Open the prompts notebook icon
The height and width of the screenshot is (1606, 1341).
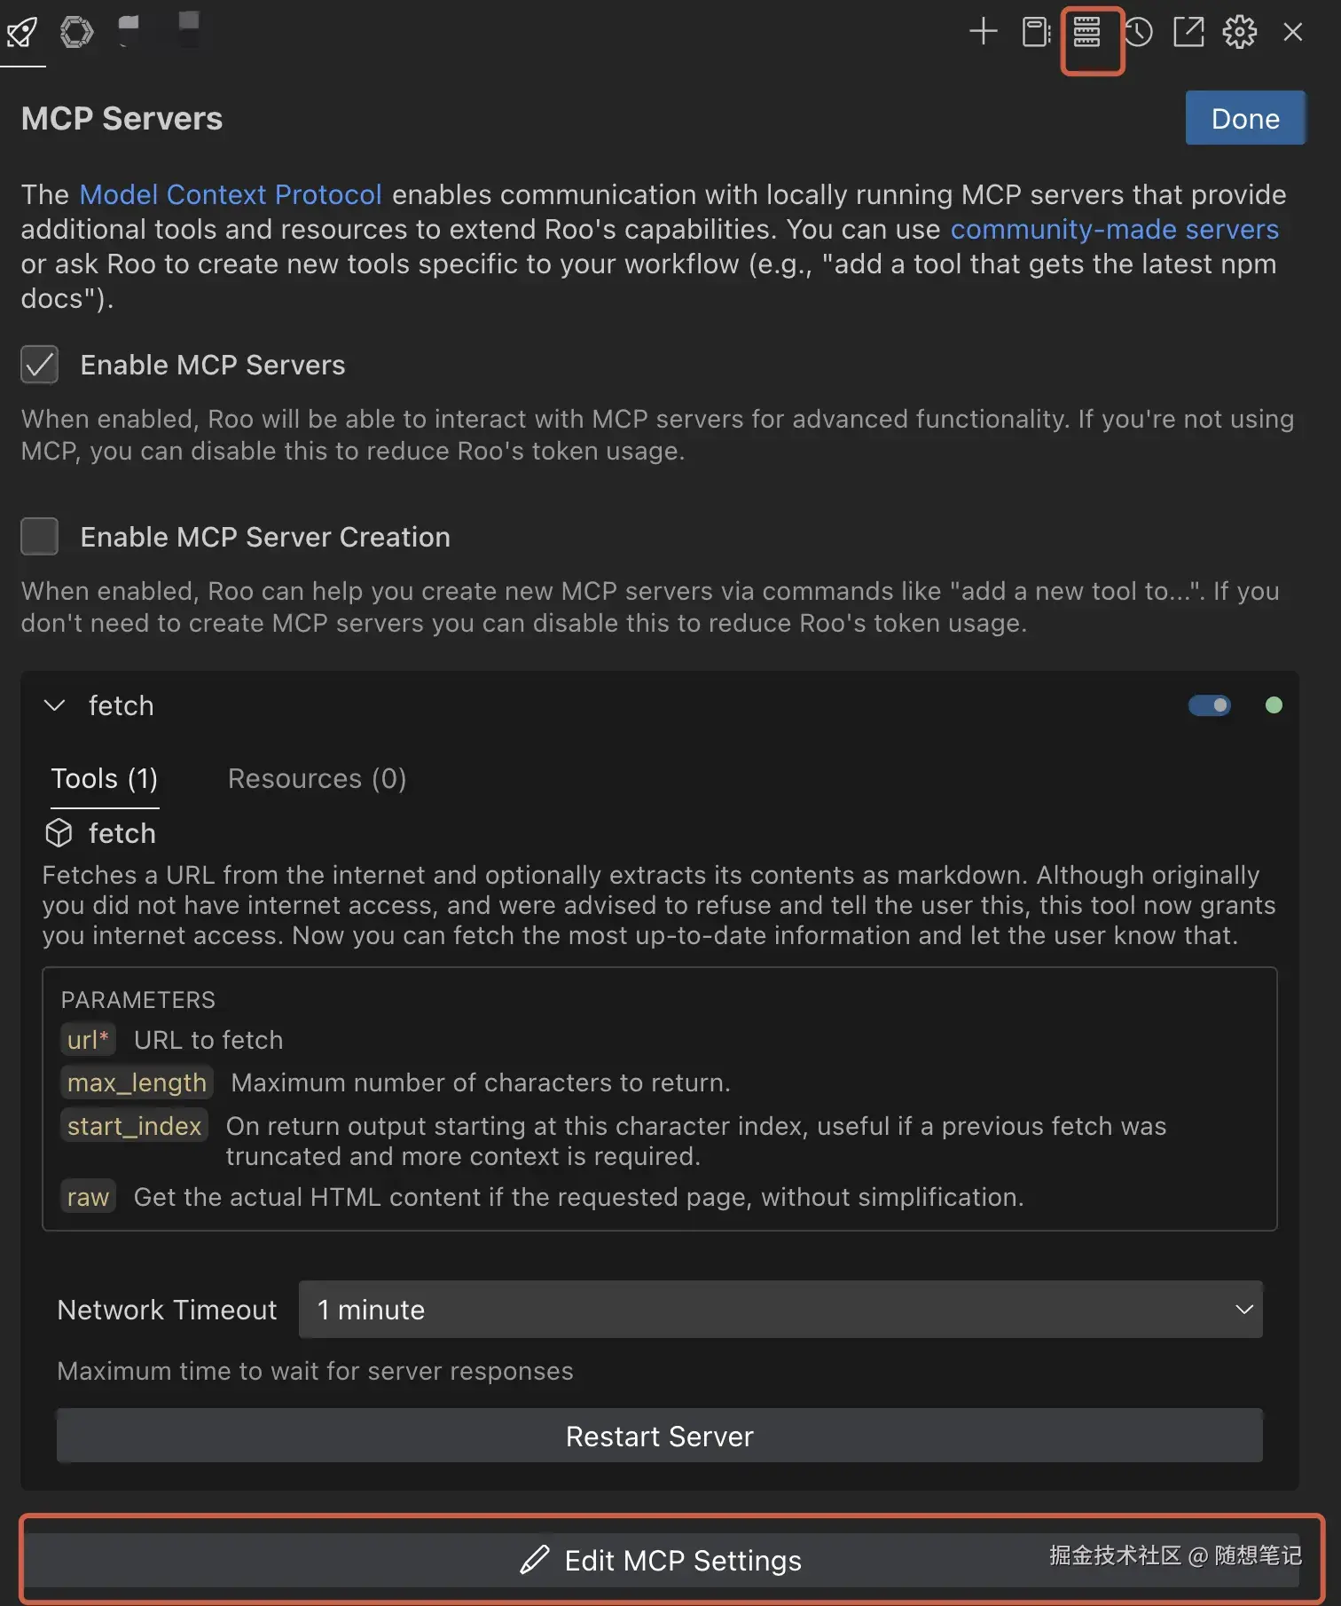pyautogui.click(x=1035, y=32)
